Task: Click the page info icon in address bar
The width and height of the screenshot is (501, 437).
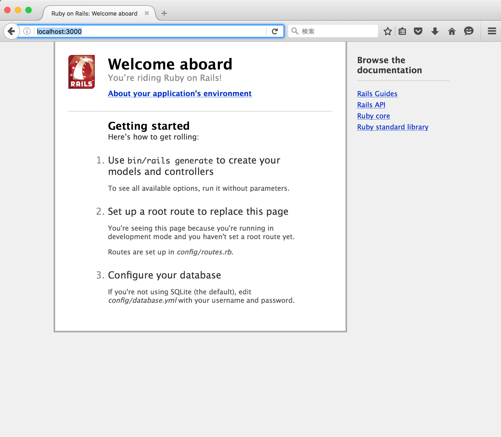Action: click(26, 31)
